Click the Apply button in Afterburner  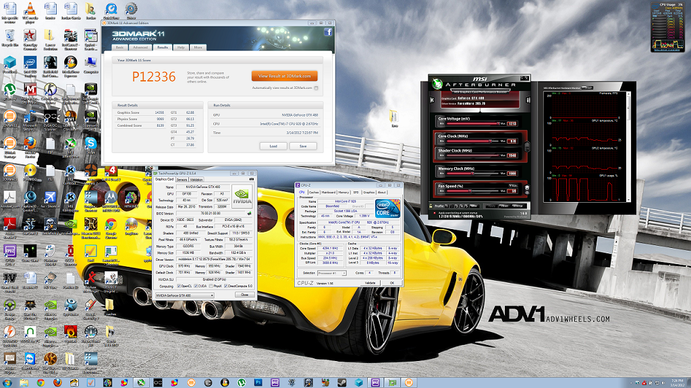tap(491, 206)
